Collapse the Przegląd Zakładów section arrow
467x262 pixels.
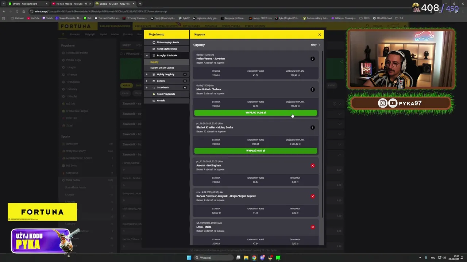point(147,55)
